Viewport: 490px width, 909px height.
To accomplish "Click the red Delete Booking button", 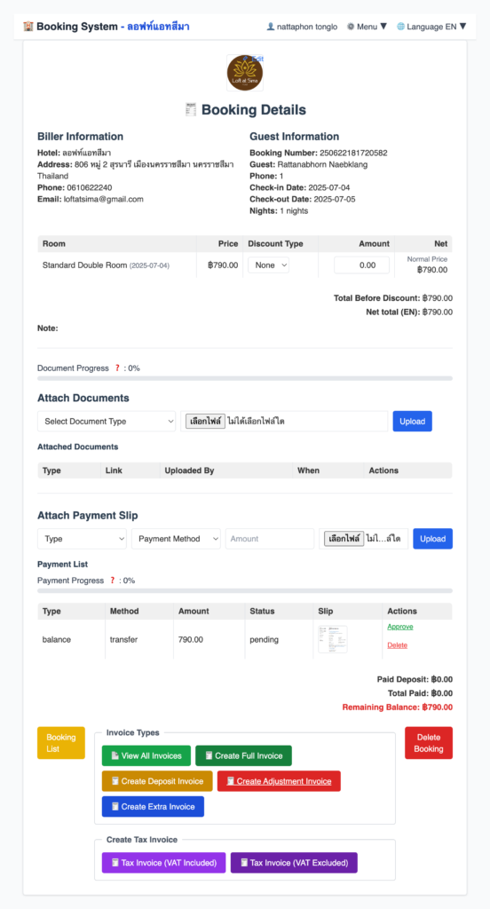I will coord(429,743).
